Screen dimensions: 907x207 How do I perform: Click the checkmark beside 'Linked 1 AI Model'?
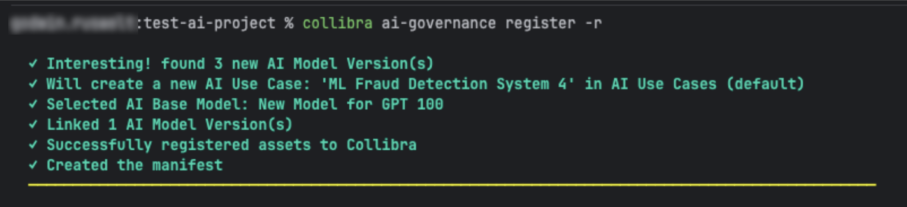coord(33,125)
